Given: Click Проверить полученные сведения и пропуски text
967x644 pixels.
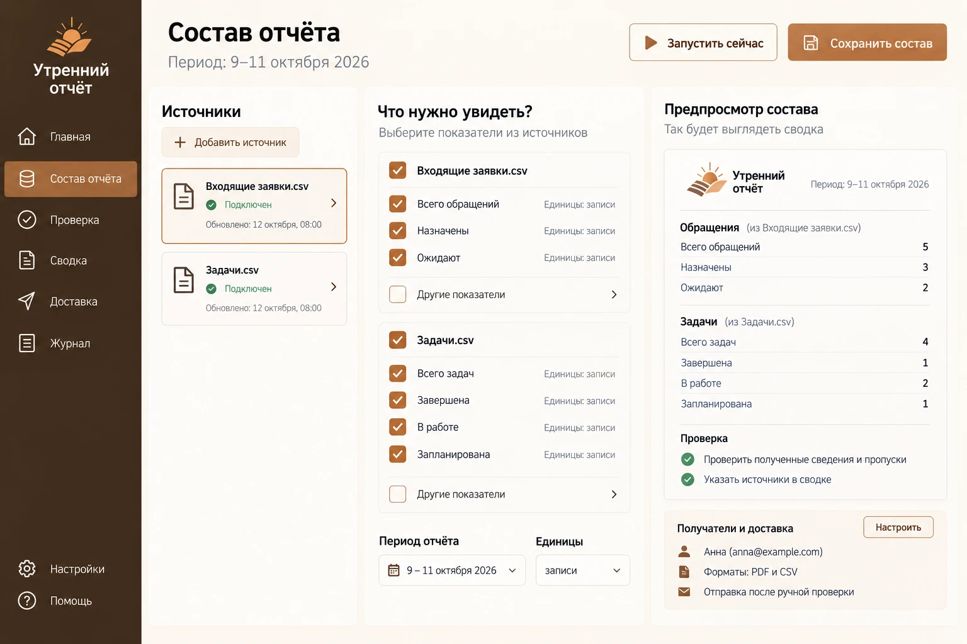Looking at the screenshot, I should (805, 460).
